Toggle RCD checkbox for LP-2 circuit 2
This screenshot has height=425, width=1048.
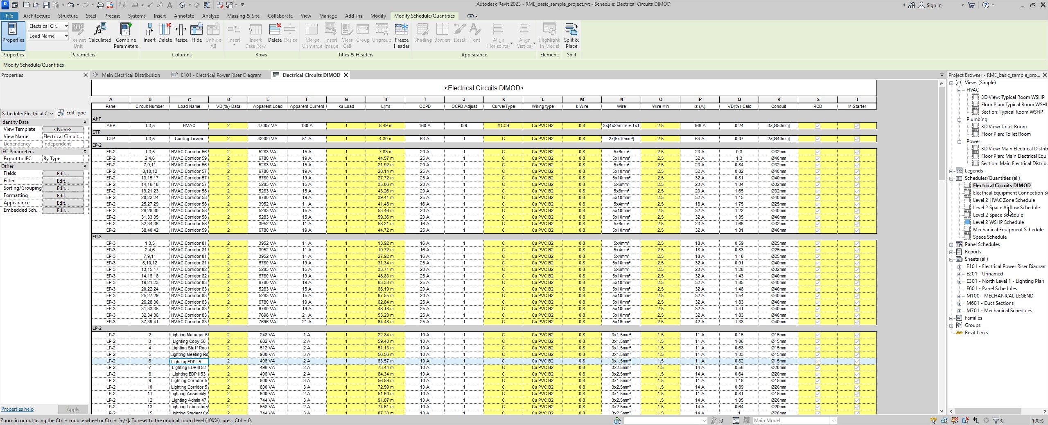[818, 335]
